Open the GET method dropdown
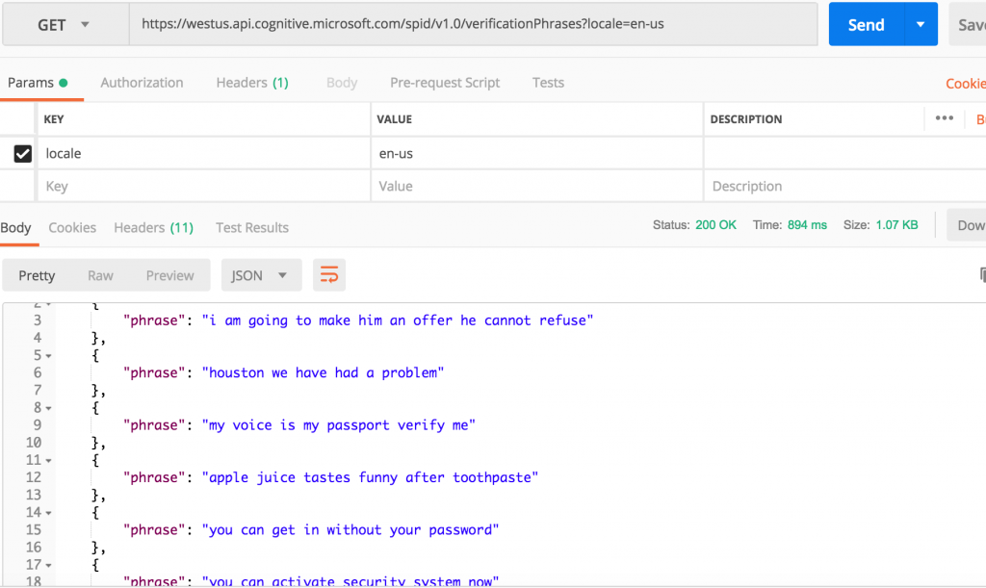986x588 pixels. tap(65, 24)
